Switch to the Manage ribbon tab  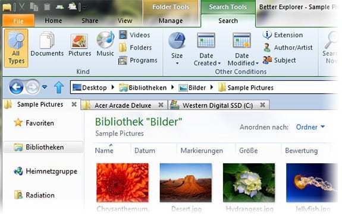(171, 21)
